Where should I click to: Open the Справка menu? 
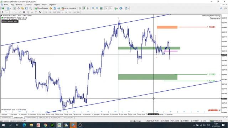52,5
